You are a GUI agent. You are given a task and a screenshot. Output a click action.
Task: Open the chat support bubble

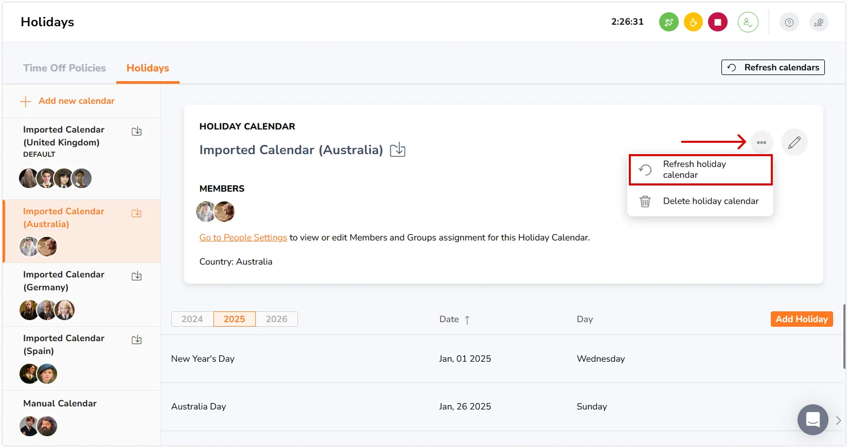pos(813,420)
